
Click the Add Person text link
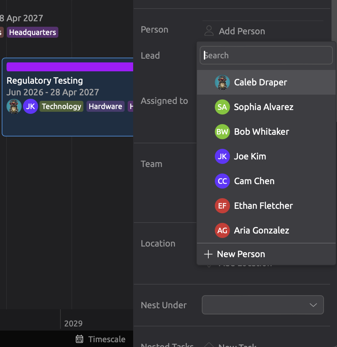[x=242, y=31]
